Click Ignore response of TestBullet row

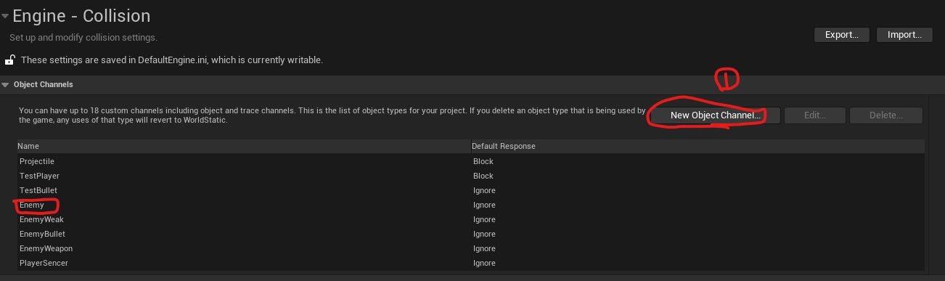click(x=484, y=190)
